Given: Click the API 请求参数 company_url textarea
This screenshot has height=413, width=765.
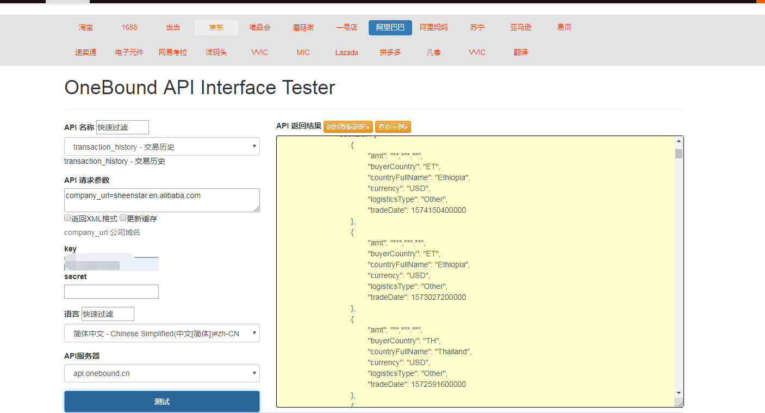Looking at the screenshot, I should tap(162, 200).
